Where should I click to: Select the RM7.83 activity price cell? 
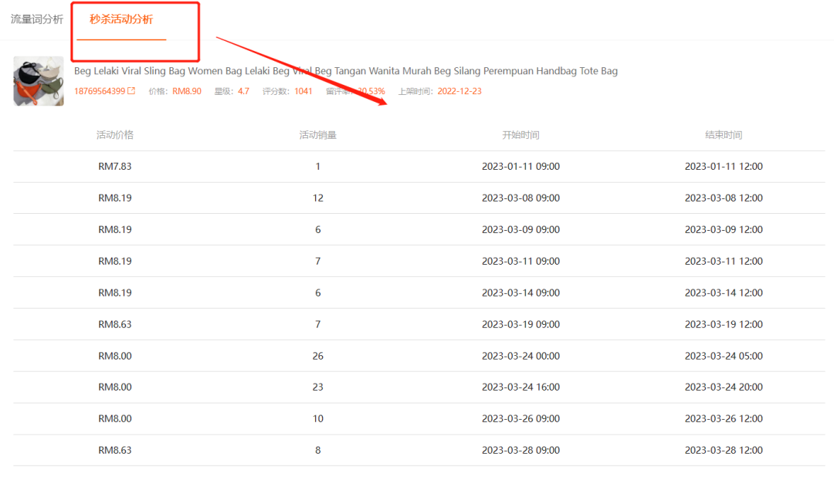pos(115,167)
